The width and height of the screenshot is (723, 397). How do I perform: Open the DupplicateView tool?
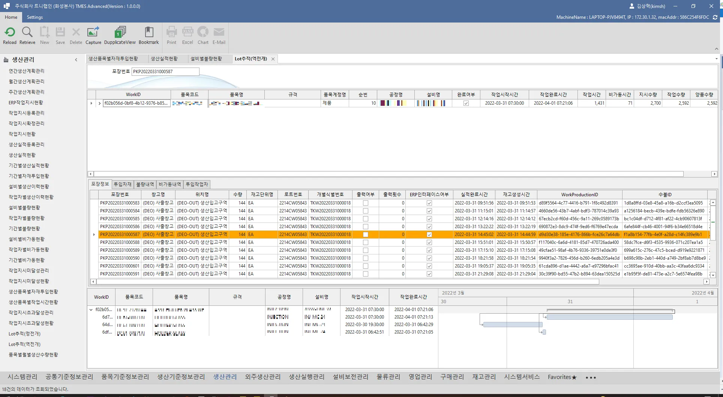(x=120, y=33)
